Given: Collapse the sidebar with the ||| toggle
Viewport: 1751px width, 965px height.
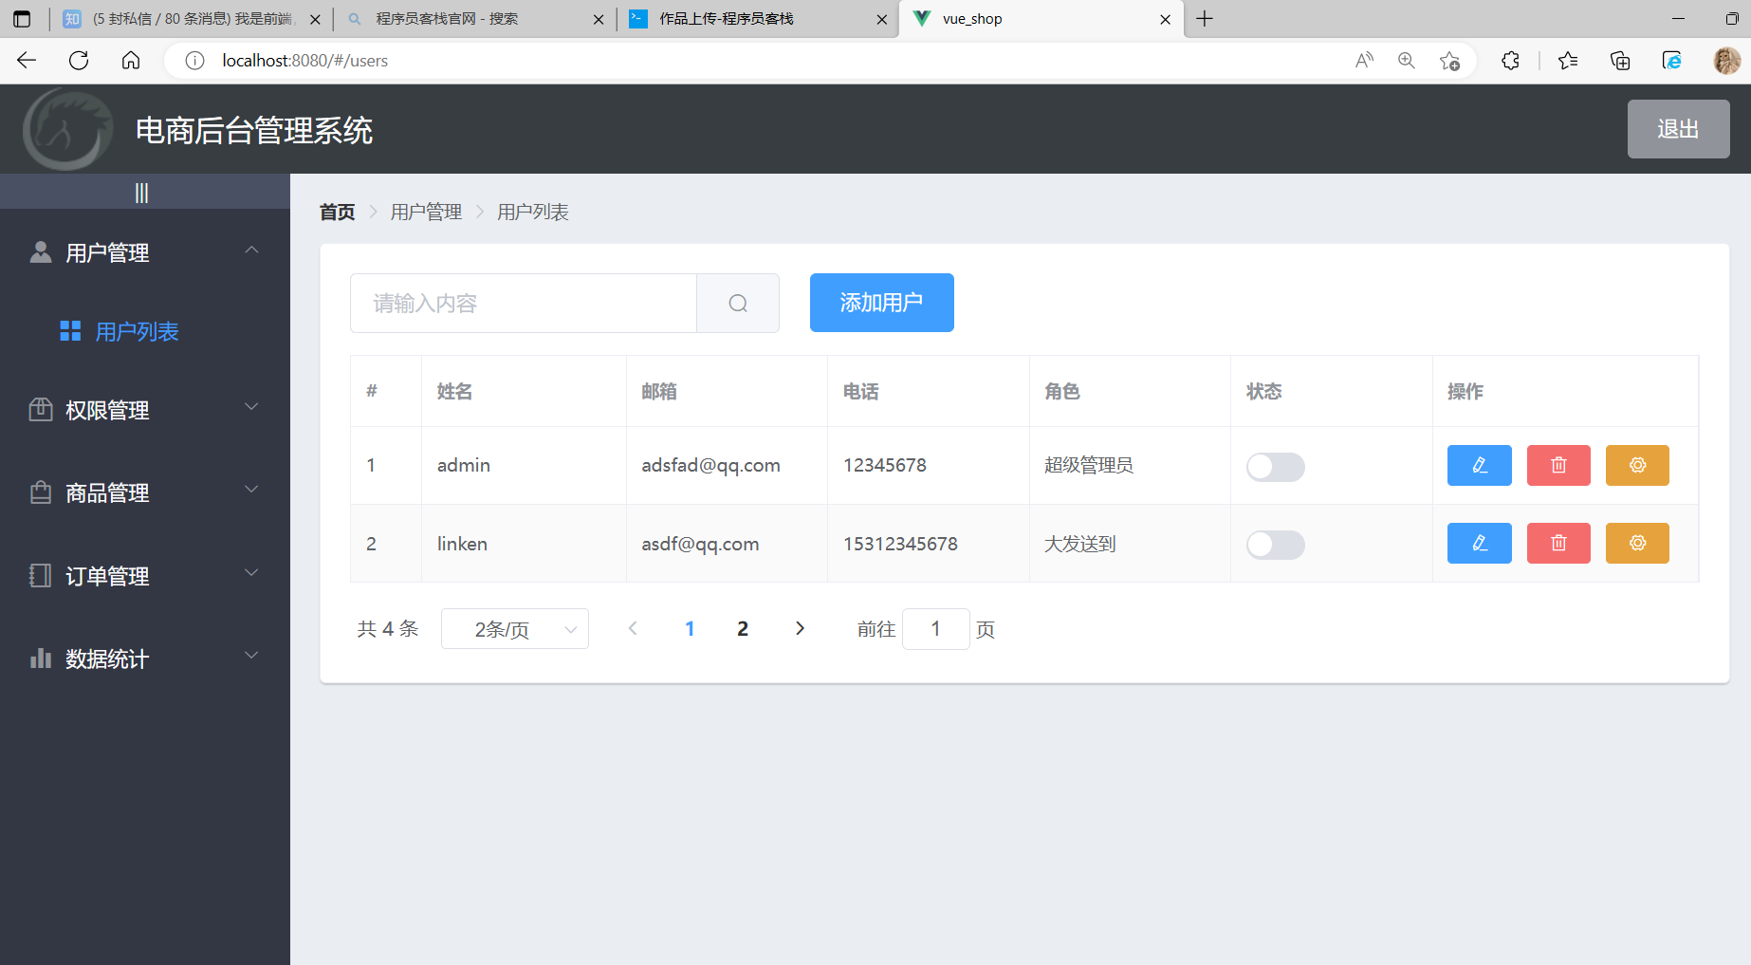Looking at the screenshot, I should tap(141, 193).
